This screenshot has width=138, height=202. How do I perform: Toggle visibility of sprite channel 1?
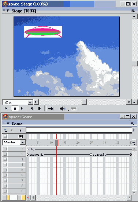pyautogui.click(x=5, y=149)
